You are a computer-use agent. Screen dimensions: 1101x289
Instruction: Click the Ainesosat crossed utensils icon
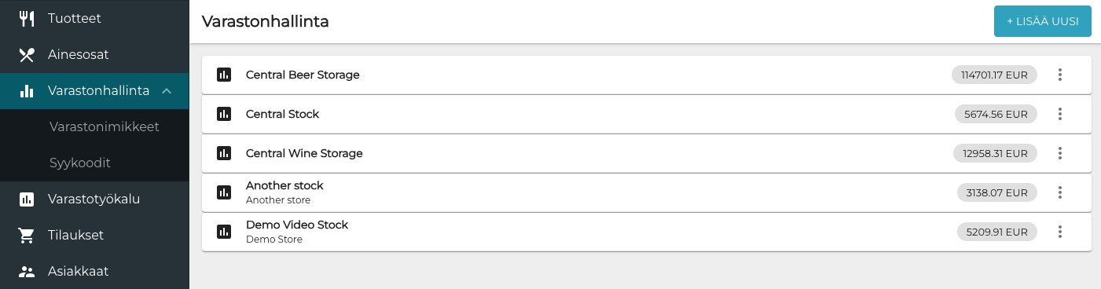click(27, 55)
